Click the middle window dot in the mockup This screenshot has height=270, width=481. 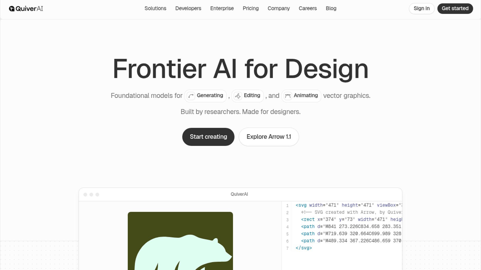91,194
